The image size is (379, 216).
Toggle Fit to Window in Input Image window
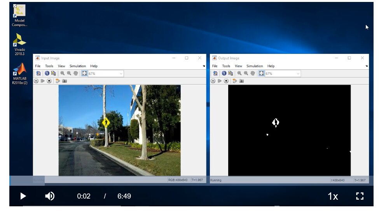tap(84, 73)
